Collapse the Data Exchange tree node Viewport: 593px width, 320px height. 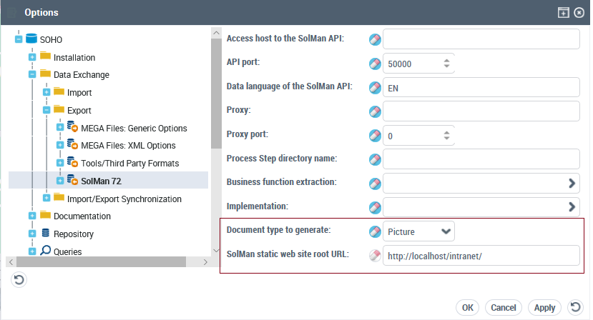pyautogui.click(x=33, y=74)
